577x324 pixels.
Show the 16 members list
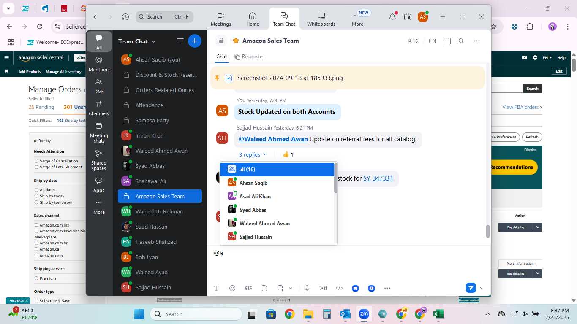pos(413,41)
